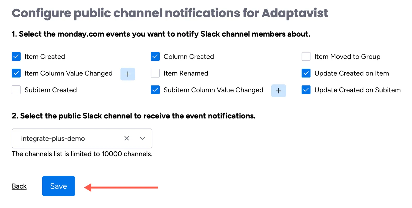Click the Item Column Value Changed label
The height and width of the screenshot is (208, 412).
click(x=68, y=73)
